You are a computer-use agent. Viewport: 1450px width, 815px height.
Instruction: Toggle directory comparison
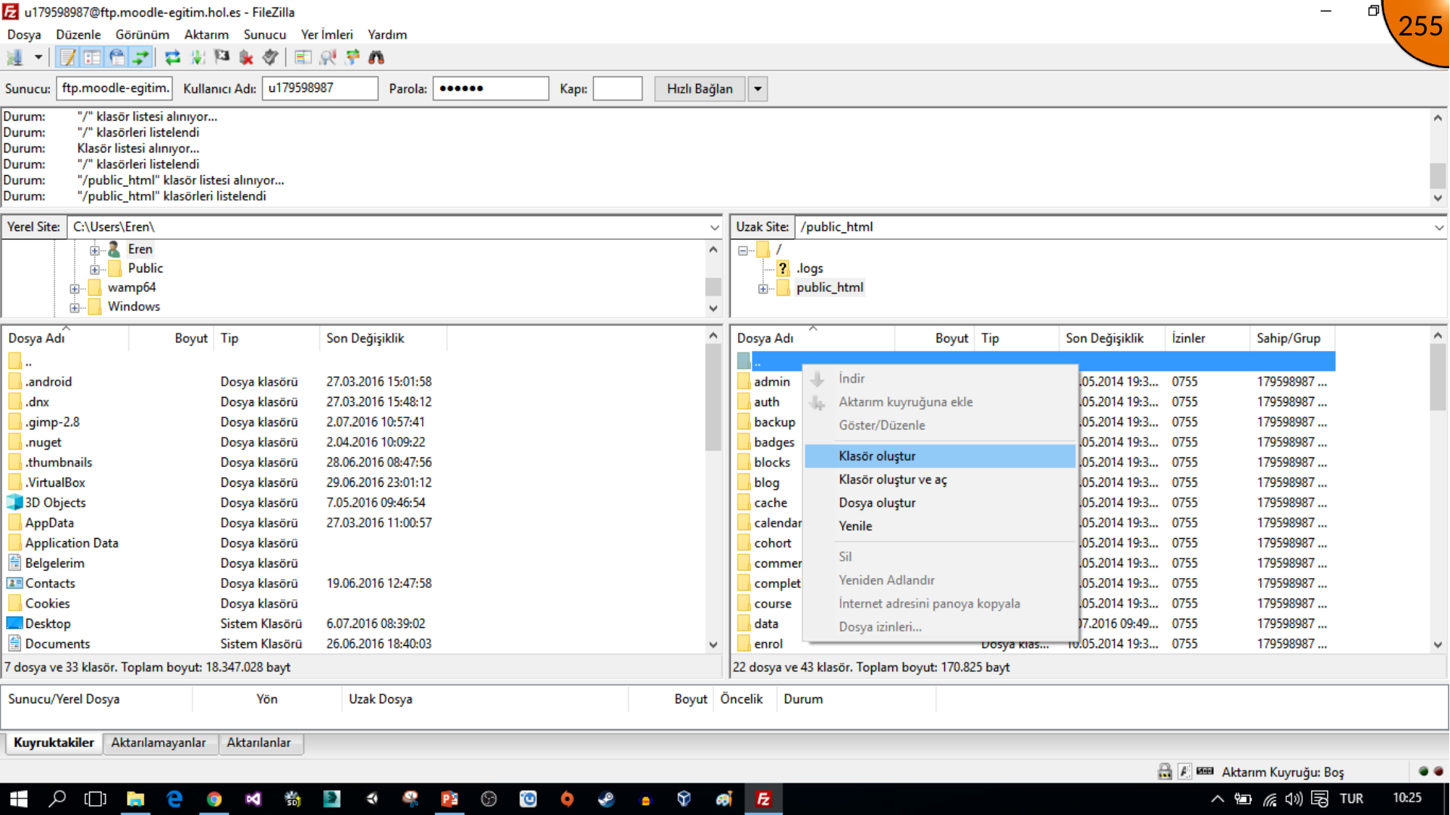(303, 57)
